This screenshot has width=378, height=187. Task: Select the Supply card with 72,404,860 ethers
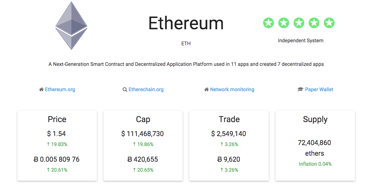pos(315,146)
